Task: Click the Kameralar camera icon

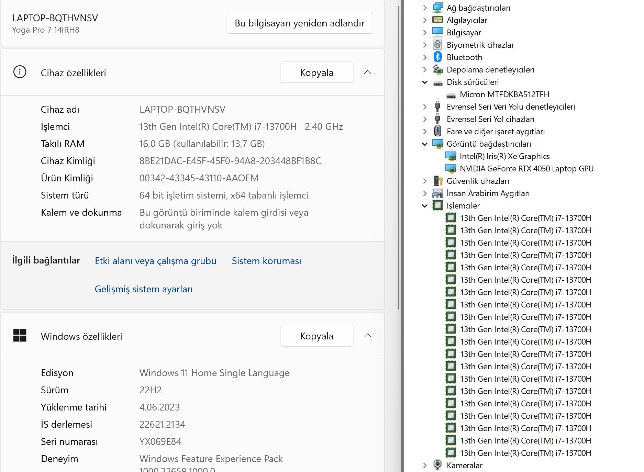Action: [x=437, y=465]
